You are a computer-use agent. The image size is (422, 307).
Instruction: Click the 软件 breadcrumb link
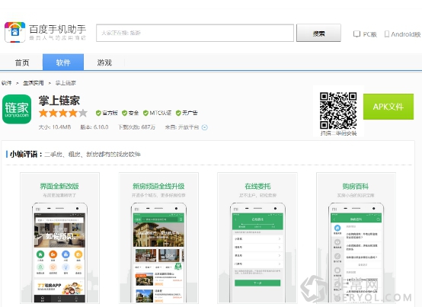6,83
